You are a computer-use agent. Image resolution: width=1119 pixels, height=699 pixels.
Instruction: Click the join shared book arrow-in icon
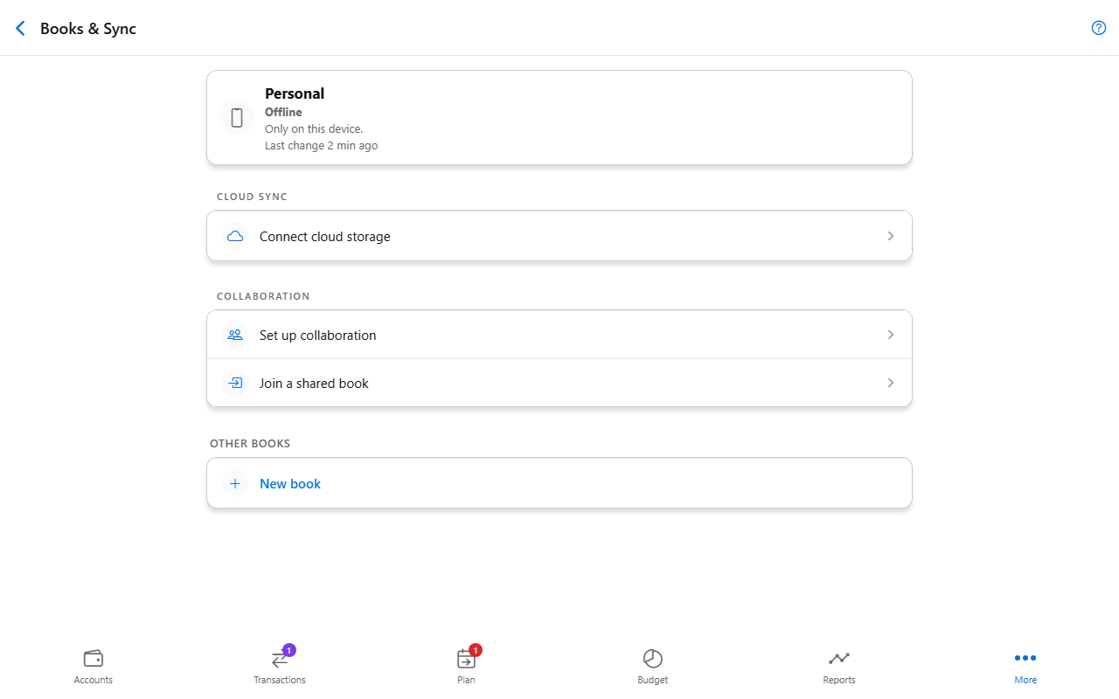(x=235, y=383)
